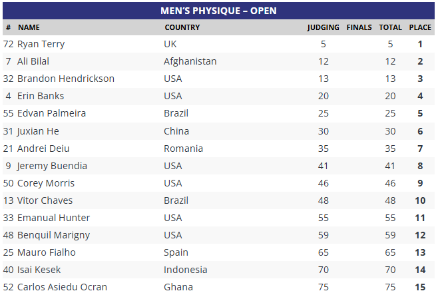This screenshot has width=438, height=295.
Task: Click the Indonesia country cell
Action: [x=185, y=270]
